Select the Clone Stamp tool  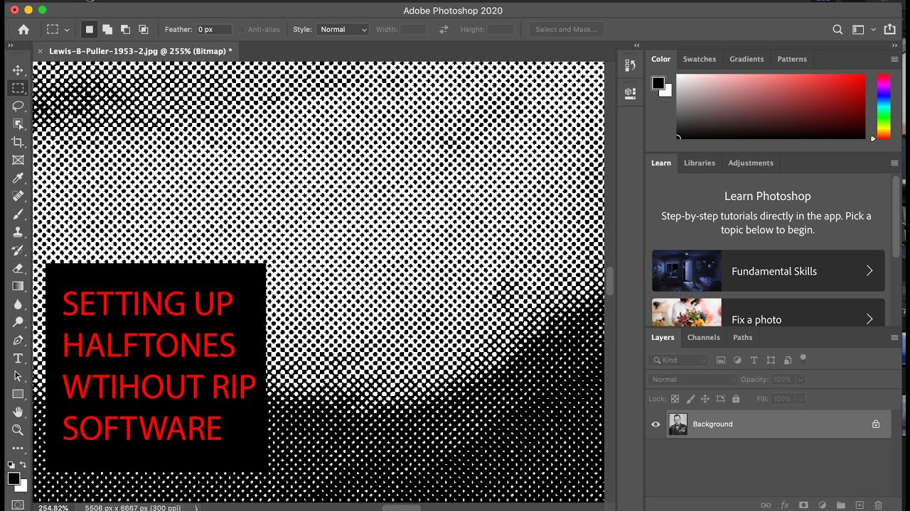(18, 232)
